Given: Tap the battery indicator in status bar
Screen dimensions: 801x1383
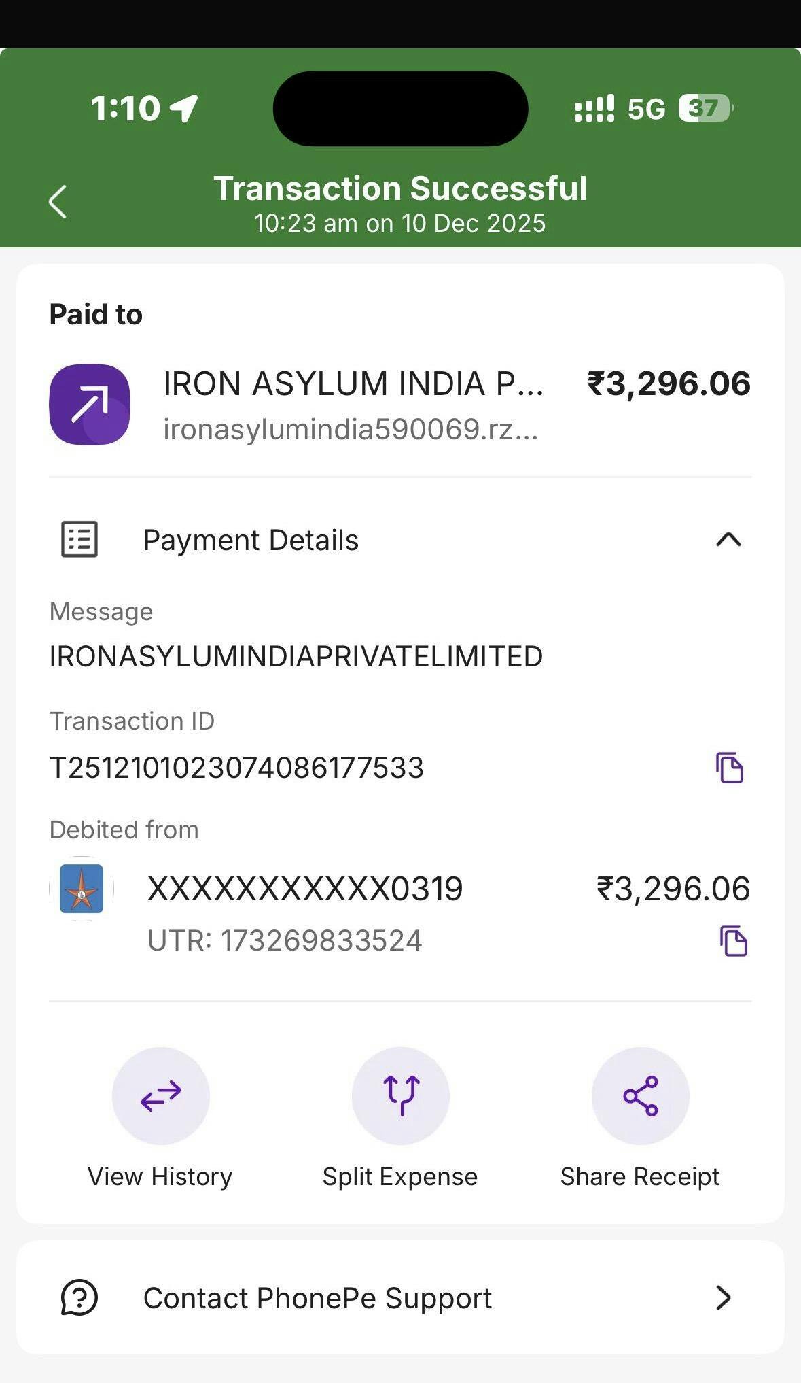Looking at the screenshot, I should [x=705, y=108].
